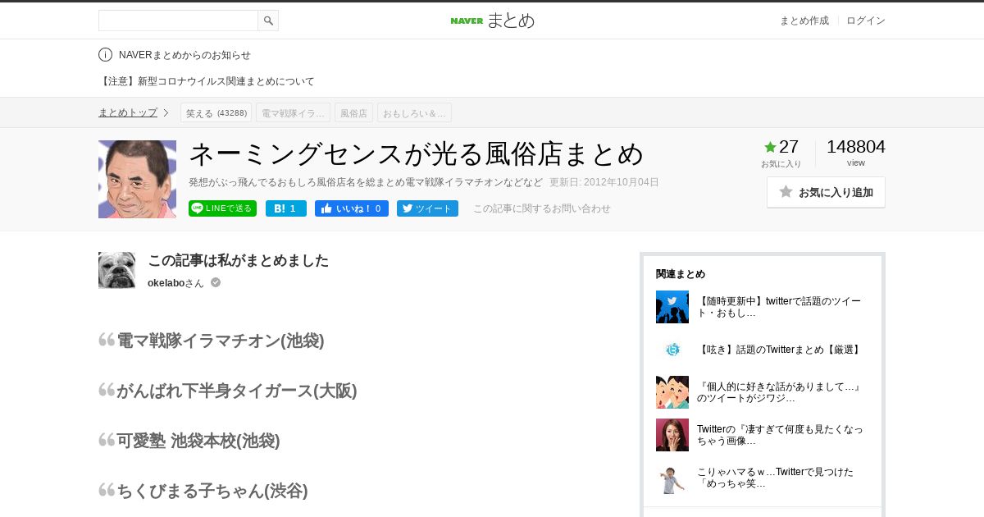Open the 新型コロナウイルス関連まとめについて notice
Image resolution: width=984 pixels, height=517 pixels.
pos(207,81)
